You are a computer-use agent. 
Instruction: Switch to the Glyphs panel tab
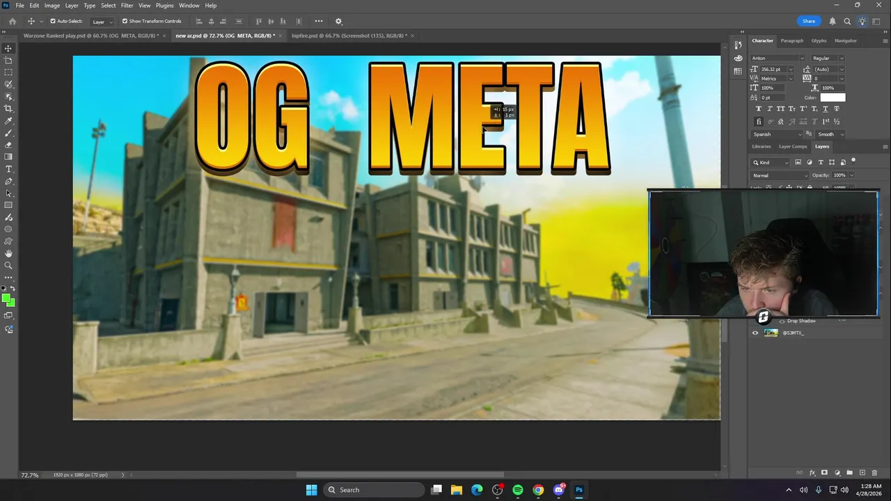pos(819,40)
